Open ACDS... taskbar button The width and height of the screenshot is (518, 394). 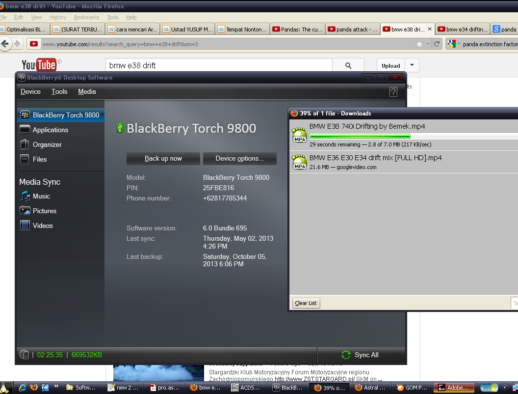(246, 388)
